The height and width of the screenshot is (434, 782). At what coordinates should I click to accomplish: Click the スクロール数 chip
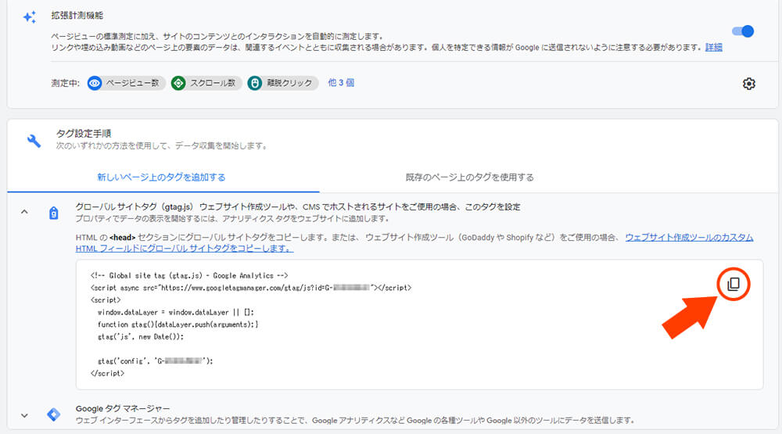coord(206,83)
